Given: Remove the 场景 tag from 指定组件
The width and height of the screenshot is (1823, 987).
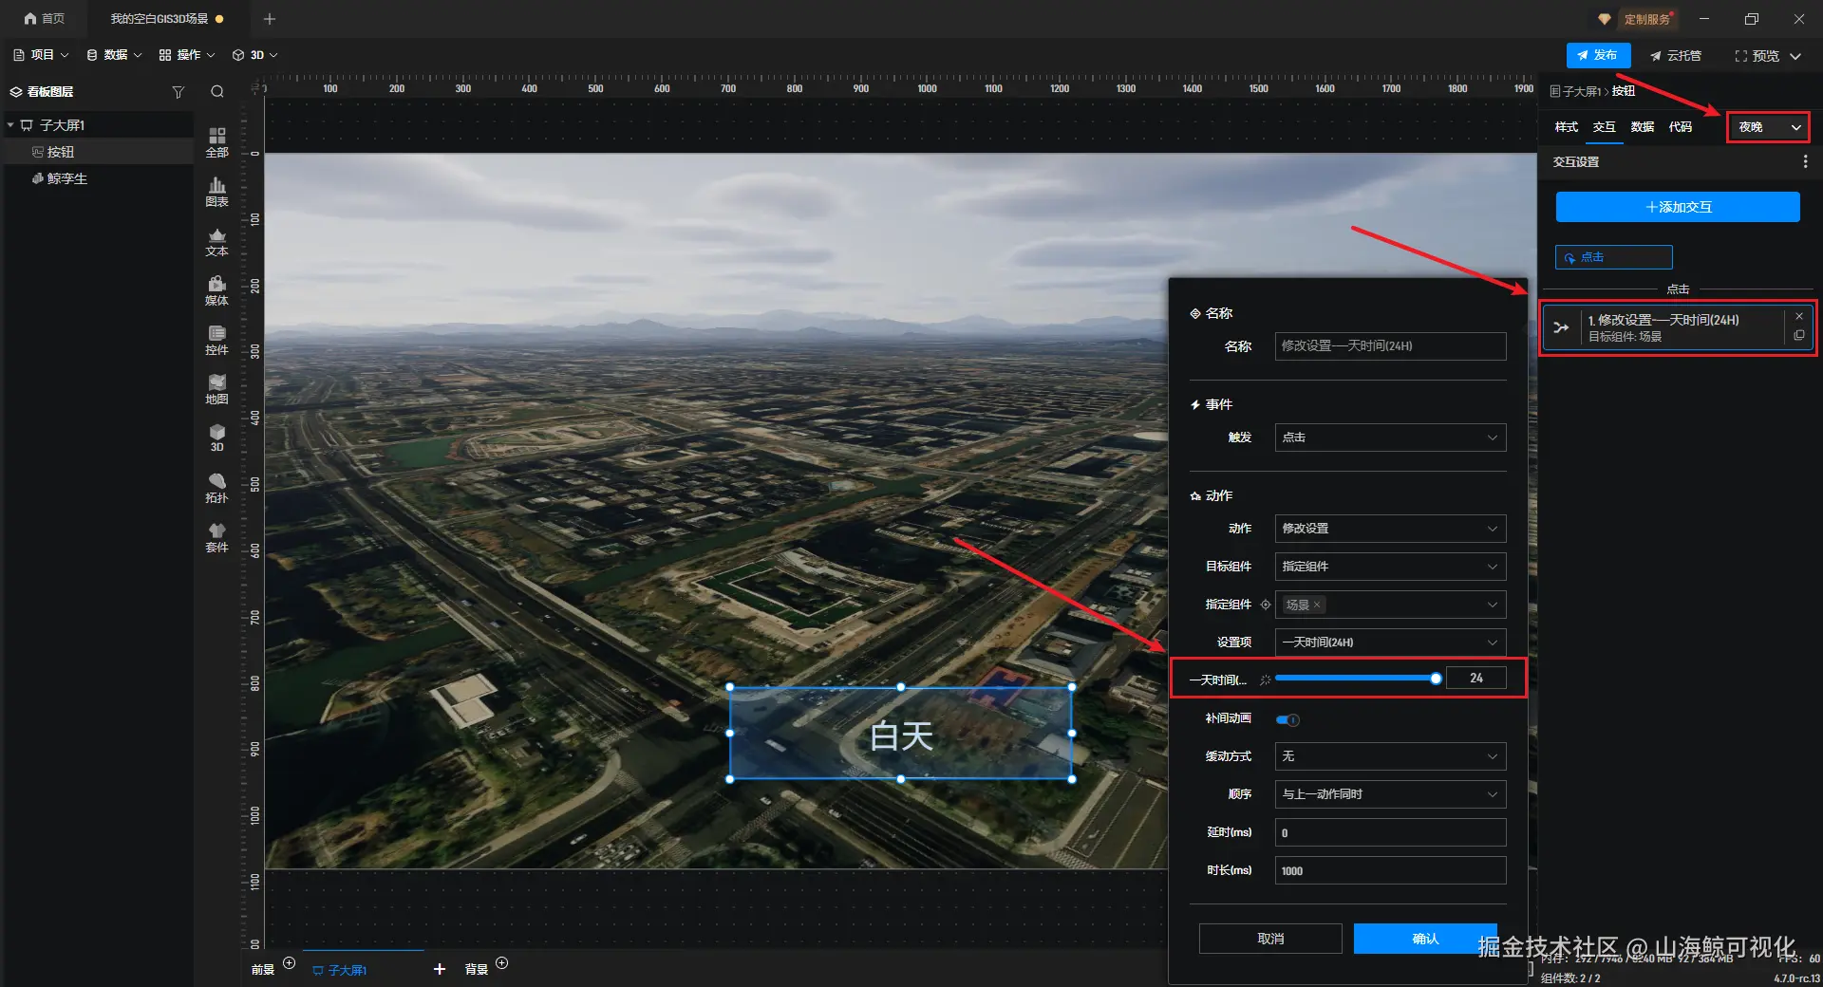Looking at the screenshot, I should coord(1317,605).
